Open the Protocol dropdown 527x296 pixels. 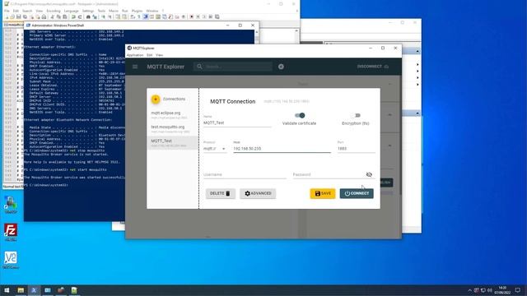[x=214, y=148]
